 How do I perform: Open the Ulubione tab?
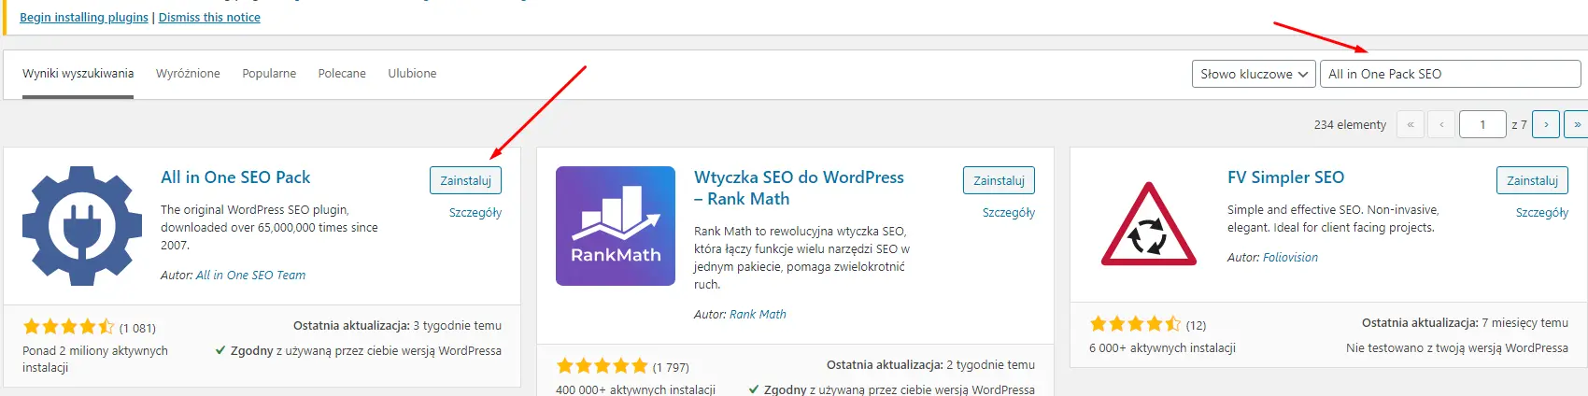click(412, 74)
